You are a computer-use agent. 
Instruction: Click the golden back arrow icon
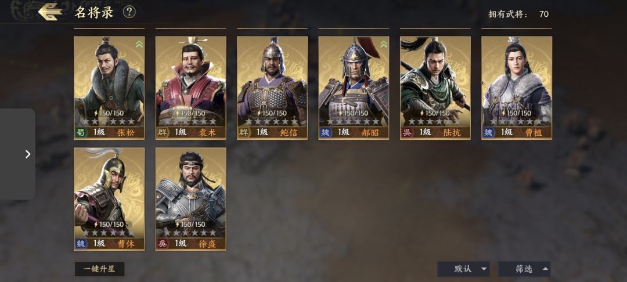(x=49, y=12)
